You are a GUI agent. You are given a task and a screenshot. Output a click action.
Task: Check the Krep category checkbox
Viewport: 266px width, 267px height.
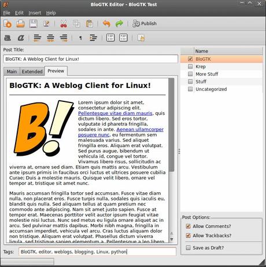click(190, 67)
